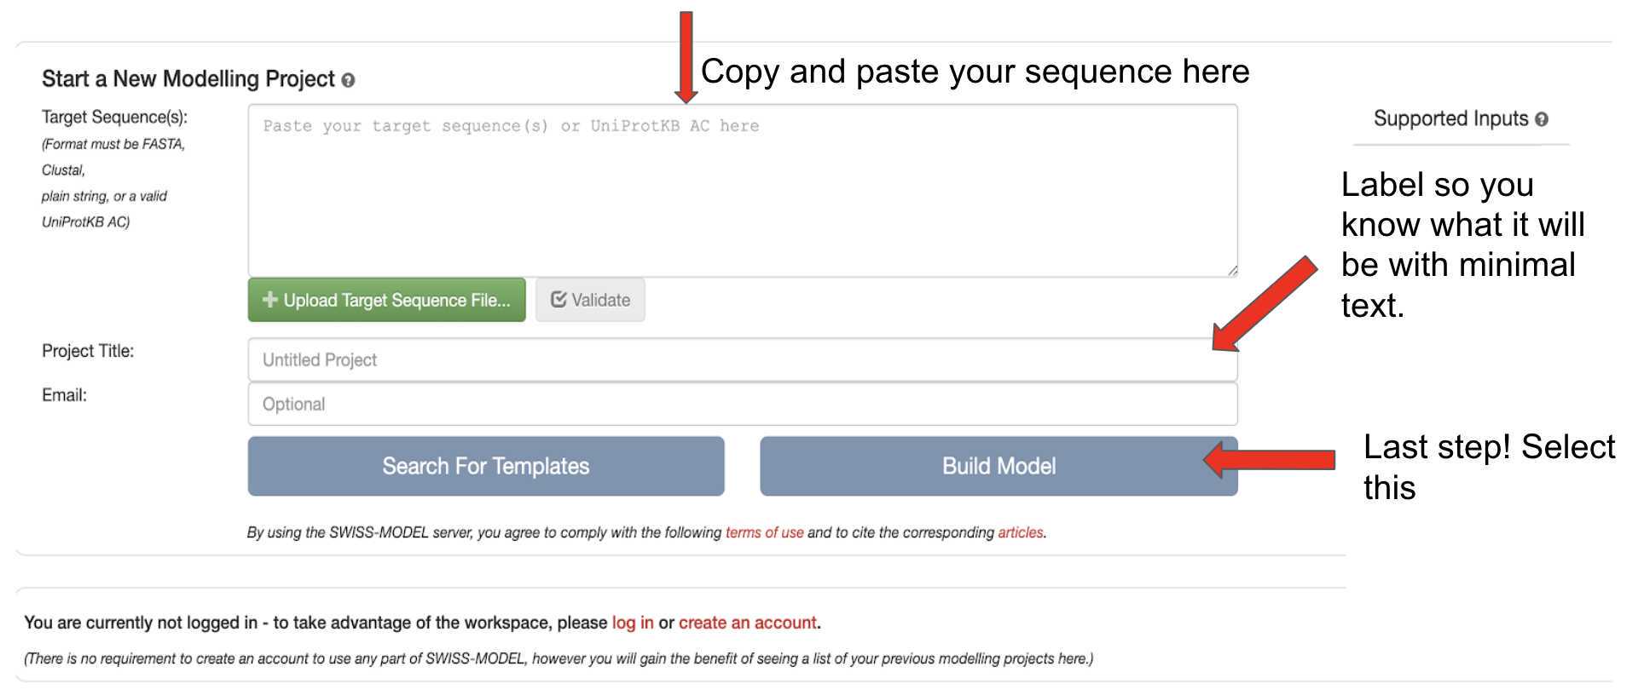Click the Build Model button

[999, 466]
